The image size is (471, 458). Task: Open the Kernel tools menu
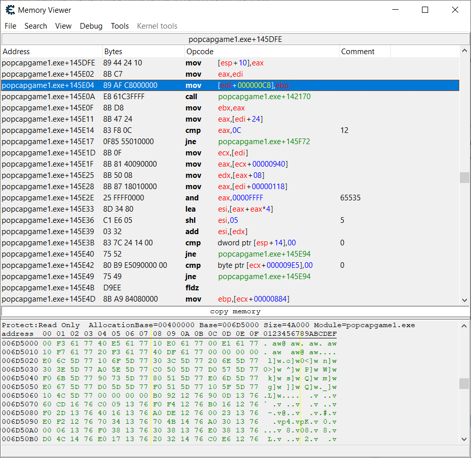(x=157, y=26)
